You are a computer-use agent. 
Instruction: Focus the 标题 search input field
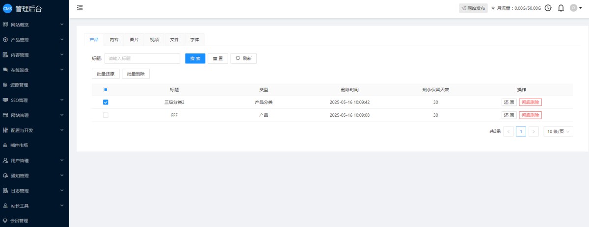pyautogui.click(x=142, y=58)
